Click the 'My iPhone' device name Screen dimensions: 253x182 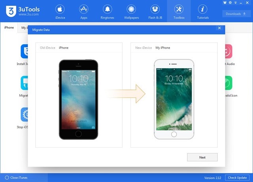pos(163,48)
